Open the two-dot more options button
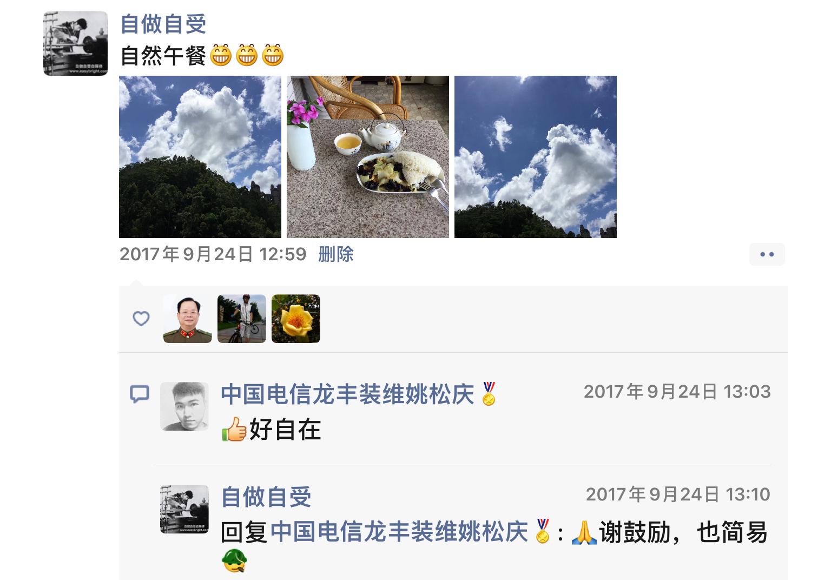 click(x=767, y=254)
